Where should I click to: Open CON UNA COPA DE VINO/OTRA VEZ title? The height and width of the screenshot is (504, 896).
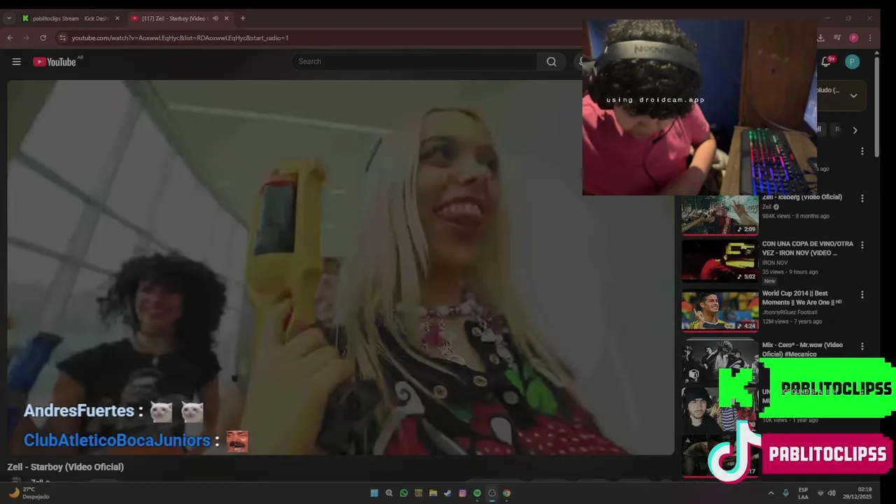pos(808,248)
